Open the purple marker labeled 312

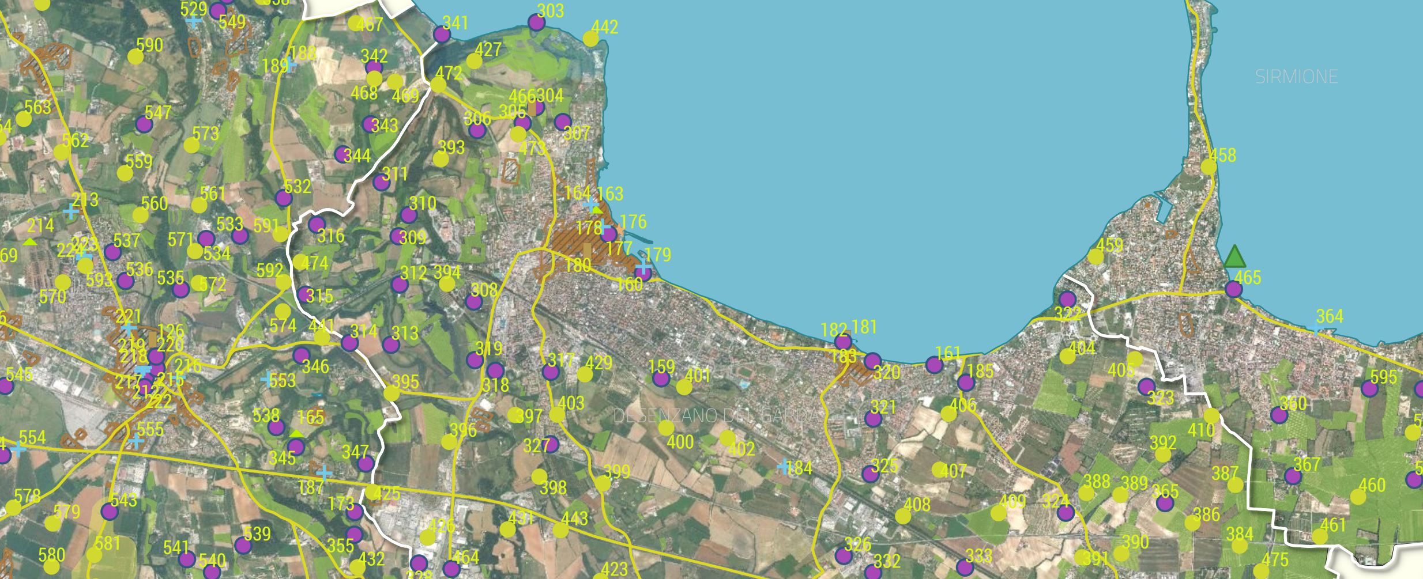pos(400,285)
